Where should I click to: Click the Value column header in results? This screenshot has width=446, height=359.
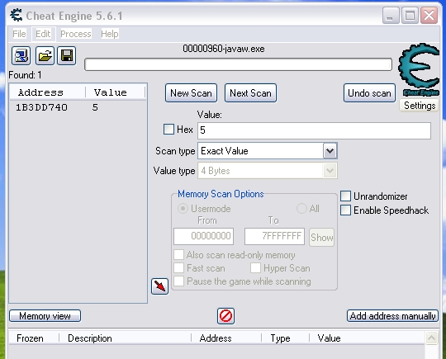click(116, 92)
